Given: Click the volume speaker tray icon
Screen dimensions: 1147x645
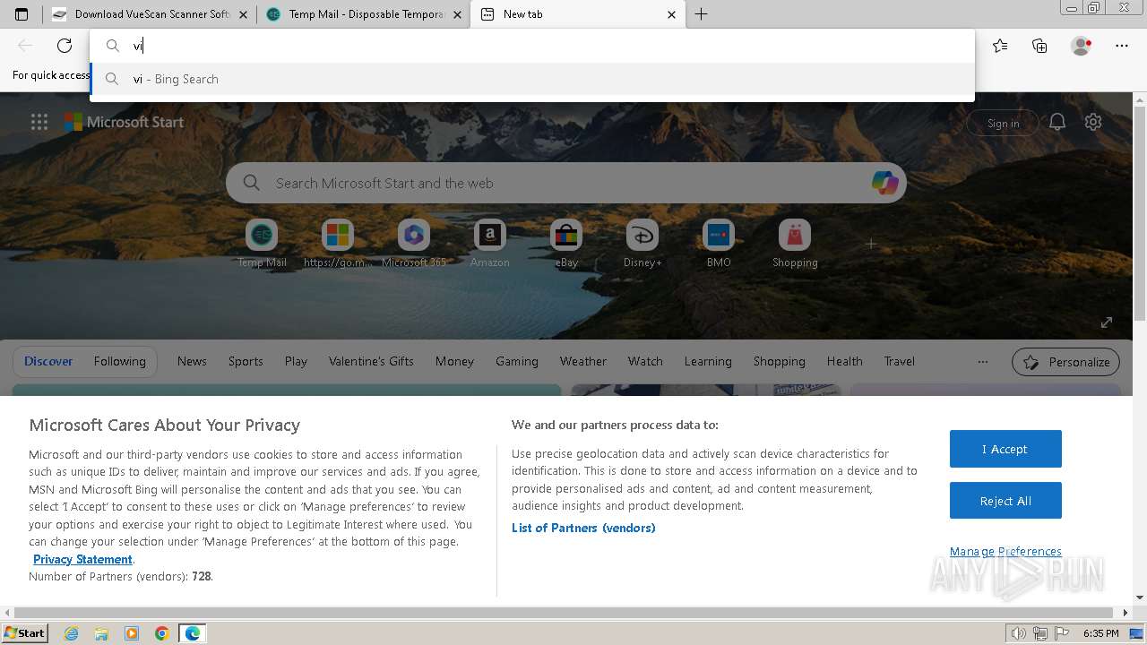Looking at the screenshot, I should click(x=1019, y=633).
